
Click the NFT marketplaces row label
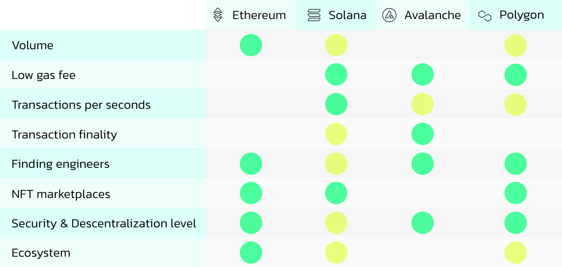[61, 194]
